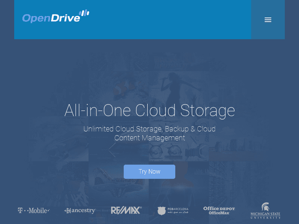Click the 'All-in-One Cloud Storage' heading
Screen dimensions: 299x224
click(x=149, y=111)
